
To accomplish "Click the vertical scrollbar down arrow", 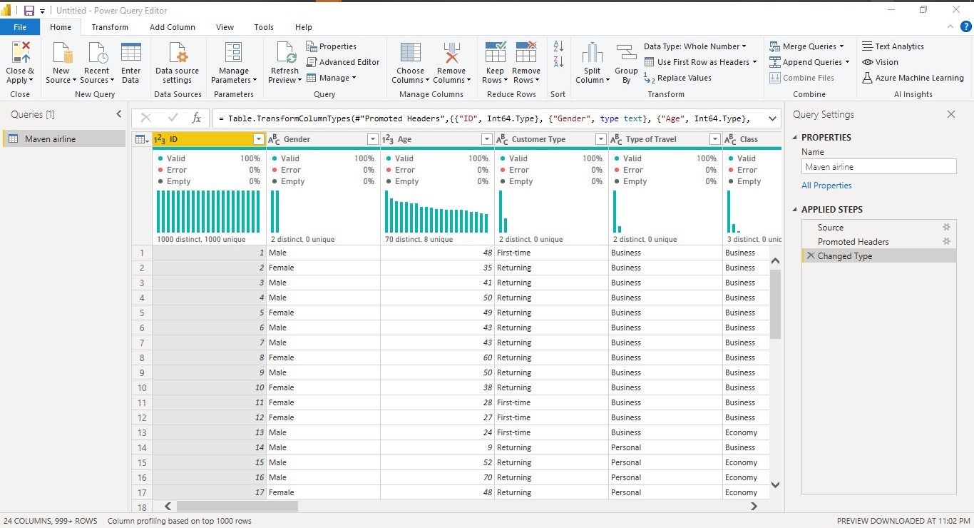I will (x=776, y=484).
